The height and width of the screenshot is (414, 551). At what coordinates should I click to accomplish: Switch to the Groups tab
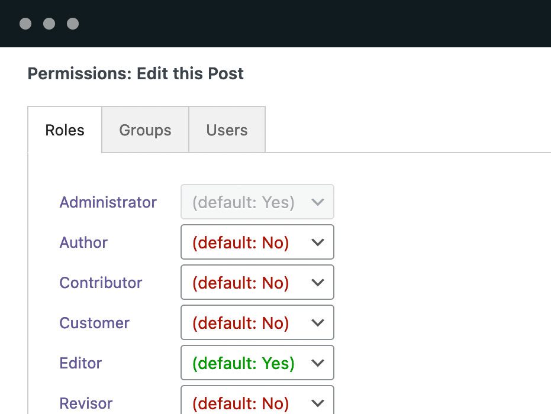click(x=145, y=130)
